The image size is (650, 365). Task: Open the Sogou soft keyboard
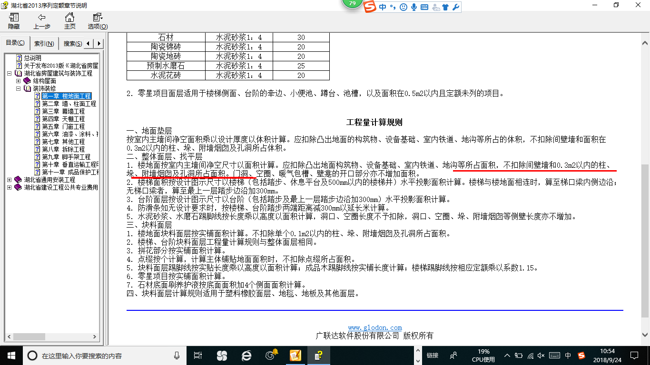pos(424,7)
